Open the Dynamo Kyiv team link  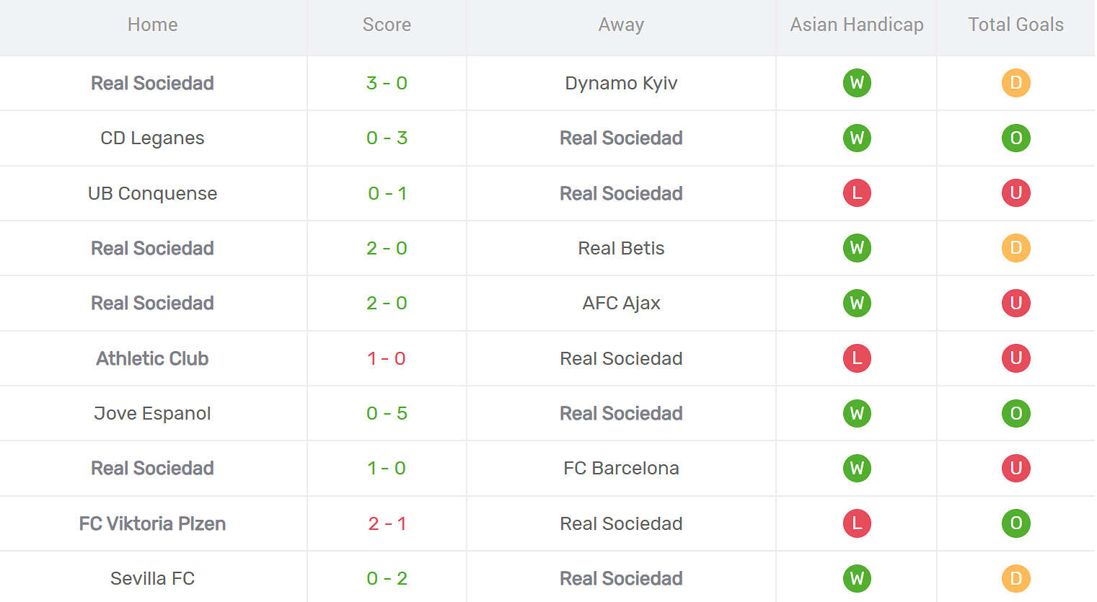pyautogui.click(x=621, y=83)
